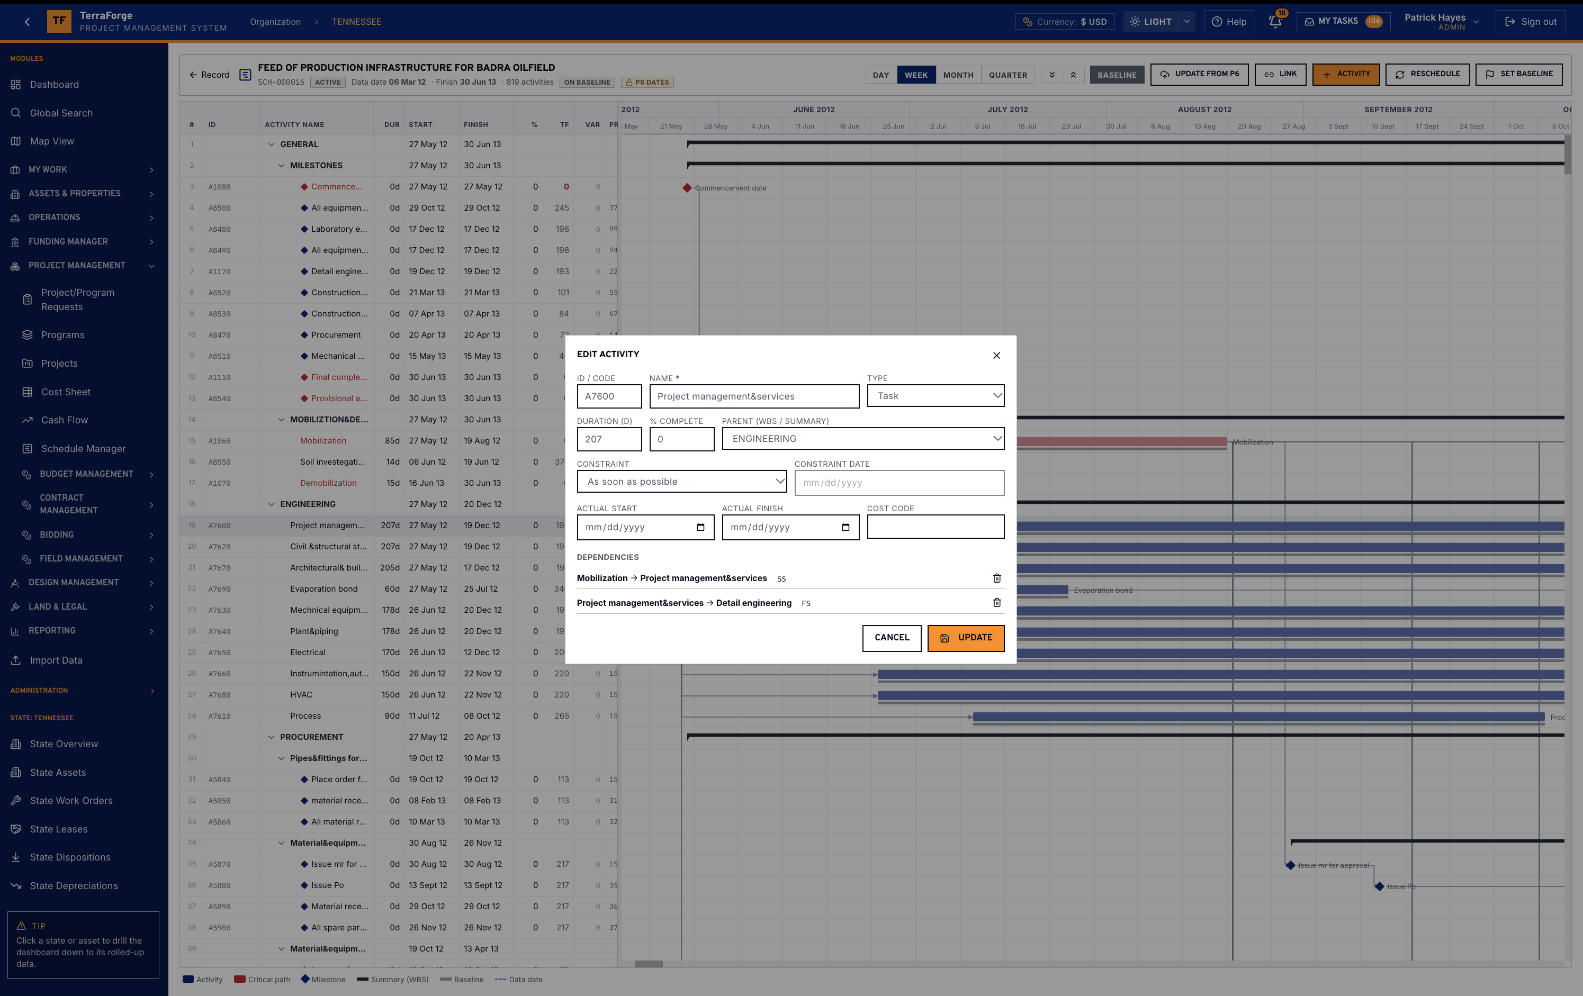1583x996 pixels.
Task: Open Schedule Manager in sidebar
Action: [84, 449]
